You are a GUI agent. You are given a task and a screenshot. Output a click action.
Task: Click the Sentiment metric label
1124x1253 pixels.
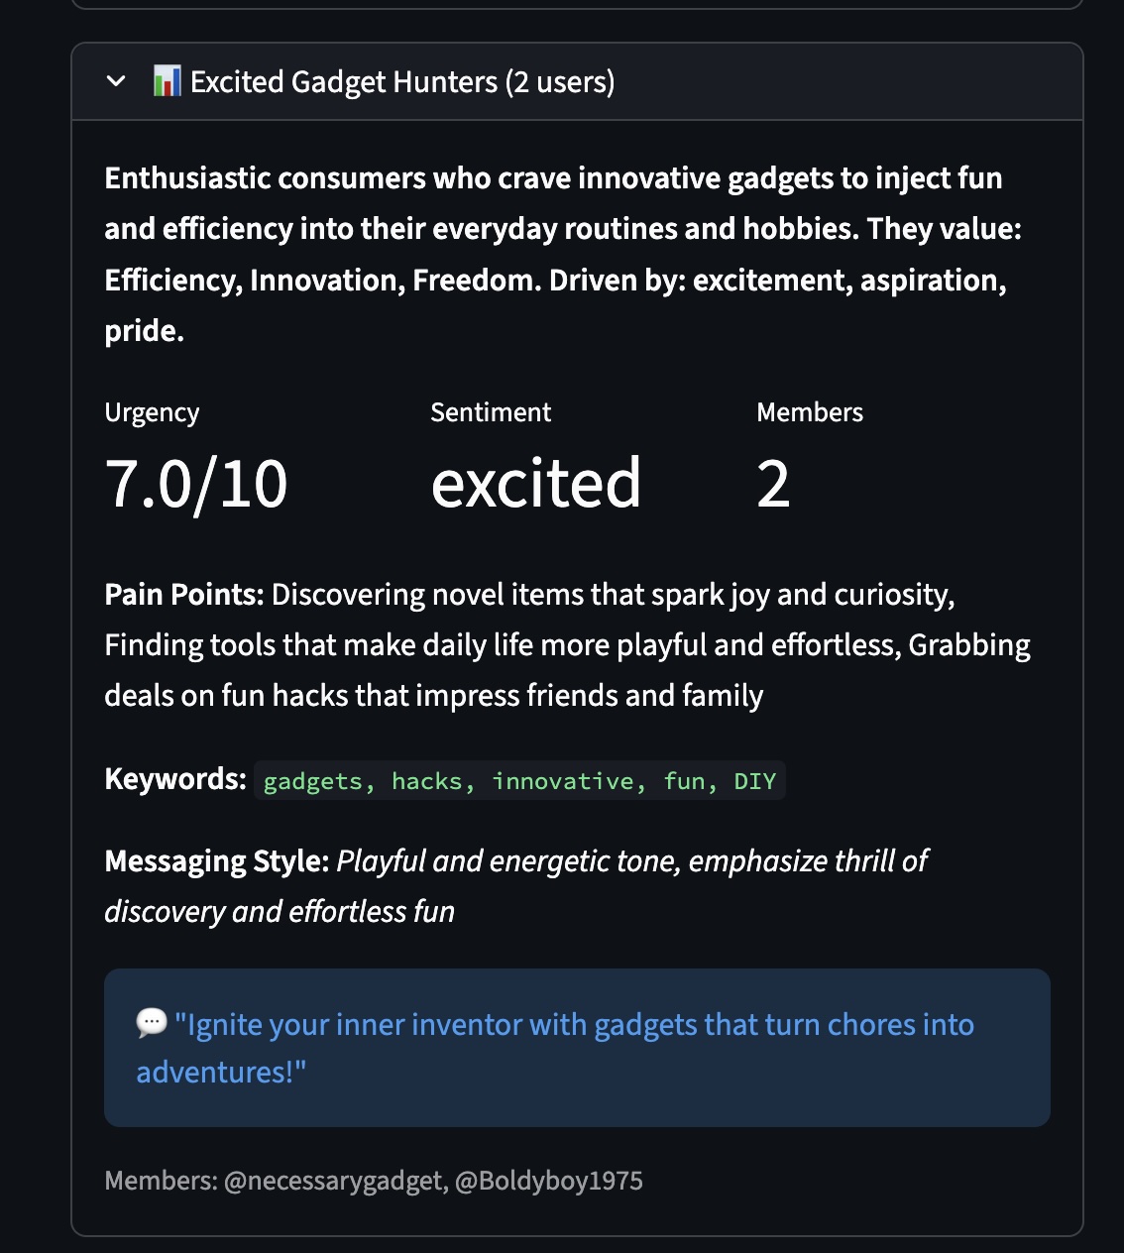491,412
